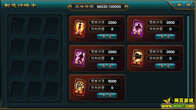Viewport: 196px width, 110px height.
Task: Select the 斩将 card icon
Action: pyautogui.click(x=79, y=87)
